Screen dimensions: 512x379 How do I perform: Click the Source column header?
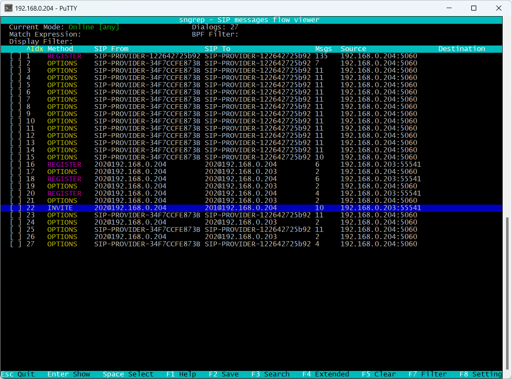(x=353, y=49)
